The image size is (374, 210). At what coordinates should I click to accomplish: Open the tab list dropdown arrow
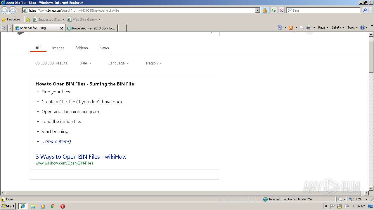pos(11,28)
